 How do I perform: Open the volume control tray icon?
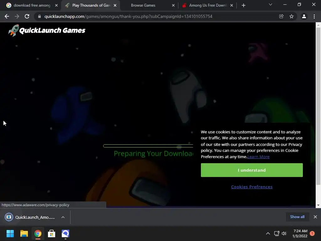click(x=284, y=233)
